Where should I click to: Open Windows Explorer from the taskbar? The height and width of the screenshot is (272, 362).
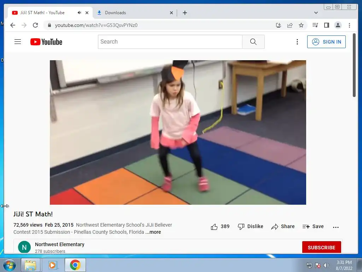[30, 265]
